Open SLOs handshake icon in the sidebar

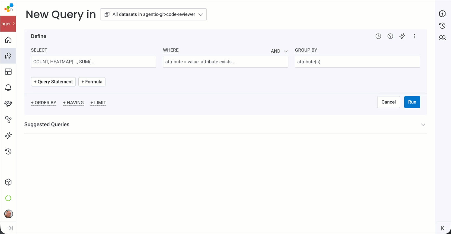coord(8,103)
